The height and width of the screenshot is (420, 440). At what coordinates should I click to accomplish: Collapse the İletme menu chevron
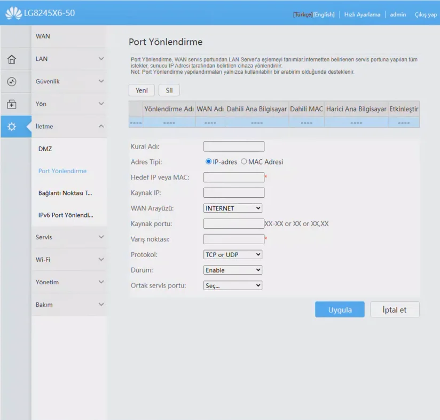101,126
